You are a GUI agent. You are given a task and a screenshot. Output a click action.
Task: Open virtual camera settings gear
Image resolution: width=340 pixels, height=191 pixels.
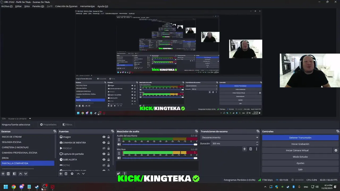(x=336, y=150)
